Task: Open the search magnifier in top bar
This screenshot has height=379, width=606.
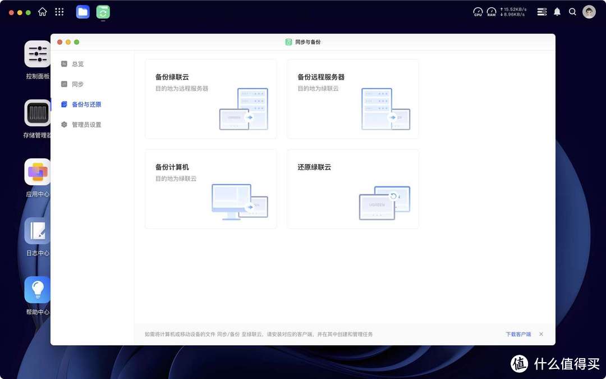Action: click(x=572, y=12)
